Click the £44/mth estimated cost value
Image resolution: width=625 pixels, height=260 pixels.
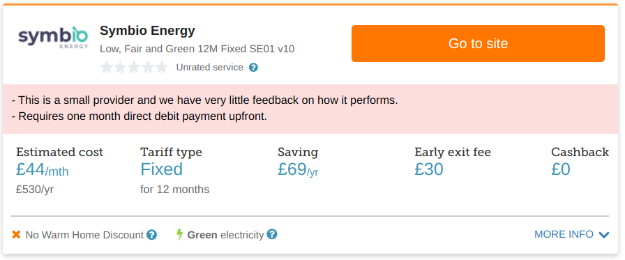click(x=43, y=170)
